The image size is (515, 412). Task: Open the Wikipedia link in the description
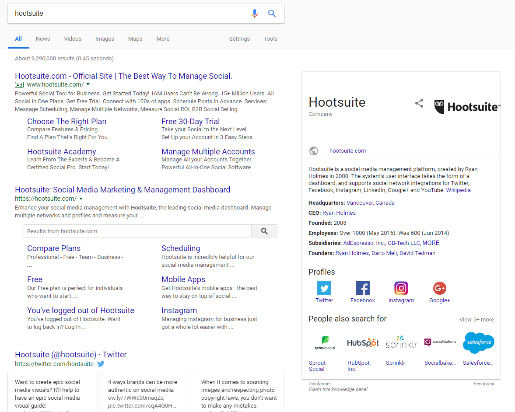coord(458,190)
